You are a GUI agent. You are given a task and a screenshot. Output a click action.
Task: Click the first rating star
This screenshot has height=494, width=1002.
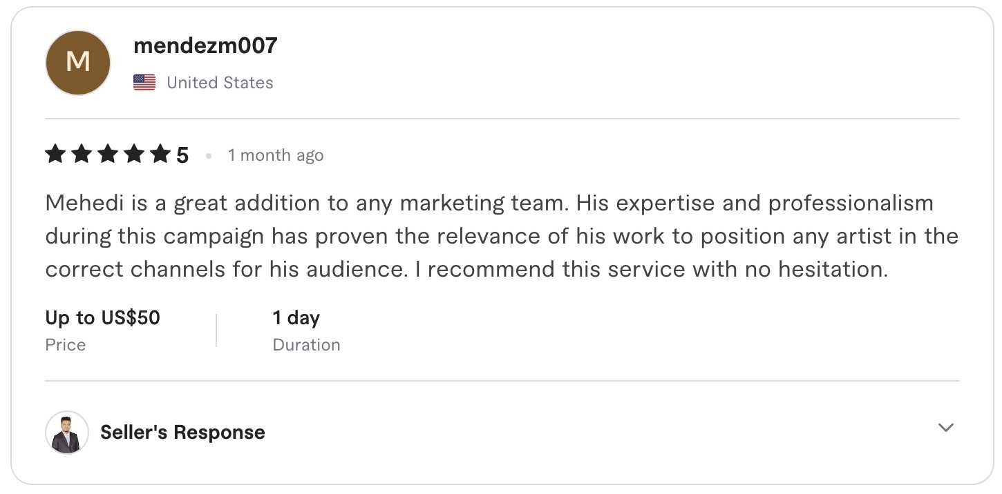pyautogui.click(x=55, y=155)
